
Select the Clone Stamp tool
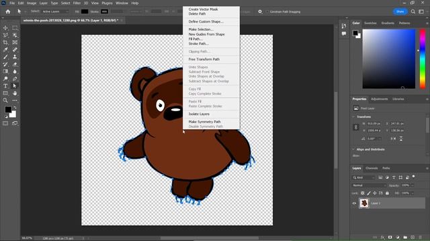point(15,57)
